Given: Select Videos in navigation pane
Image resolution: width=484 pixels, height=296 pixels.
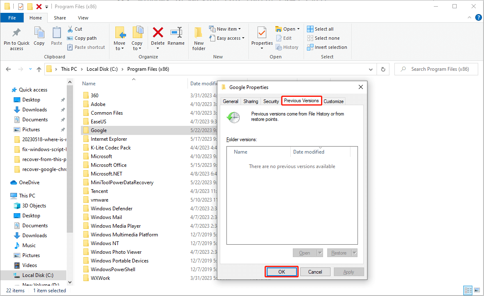Looking at the screenshot, I should (x=29, y=265).
